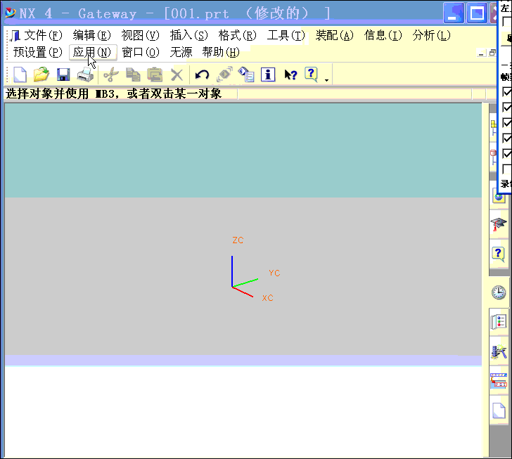Tick the unchecked checkbox under 左 in the side dialog

(x=507, y=21)
